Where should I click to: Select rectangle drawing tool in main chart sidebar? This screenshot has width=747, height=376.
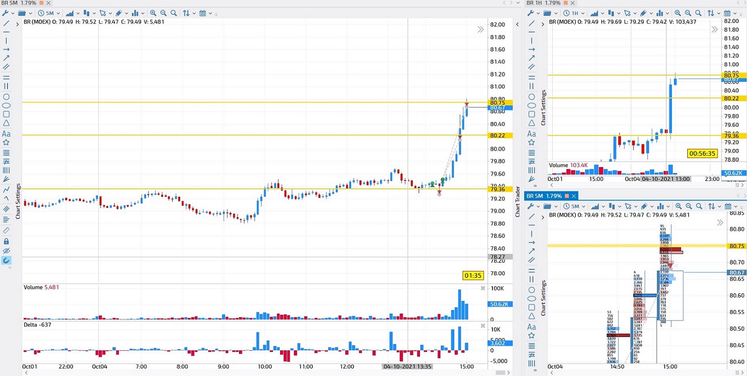coord(6,114)
